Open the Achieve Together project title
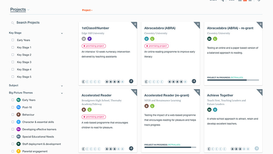 point(220,95)
